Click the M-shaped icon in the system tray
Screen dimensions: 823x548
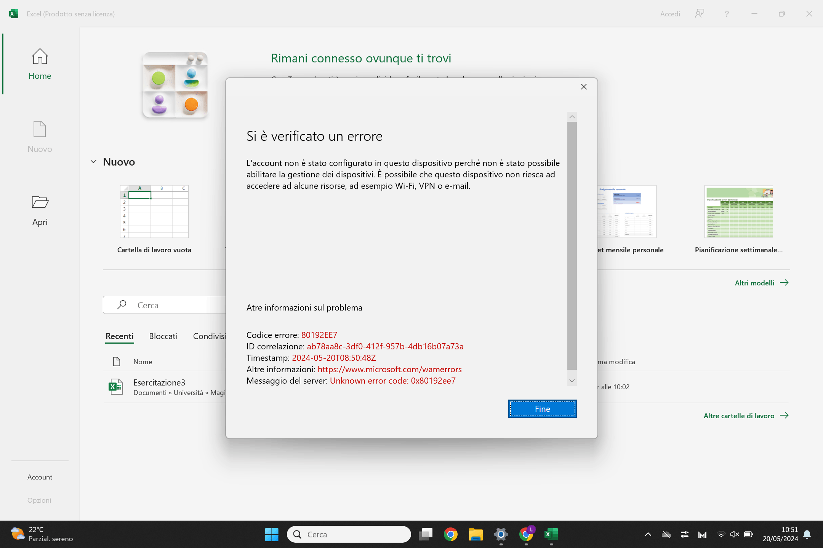703,534
